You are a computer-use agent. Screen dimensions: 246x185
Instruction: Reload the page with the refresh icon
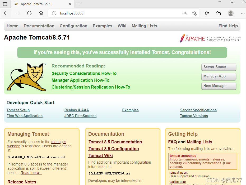point(29,13)
